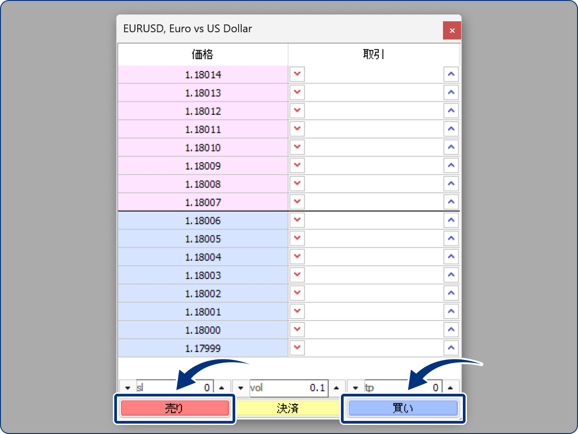Click red down arrow in 1.18010 row
This screenshot has width=578, height=434.
coord(297,147)
